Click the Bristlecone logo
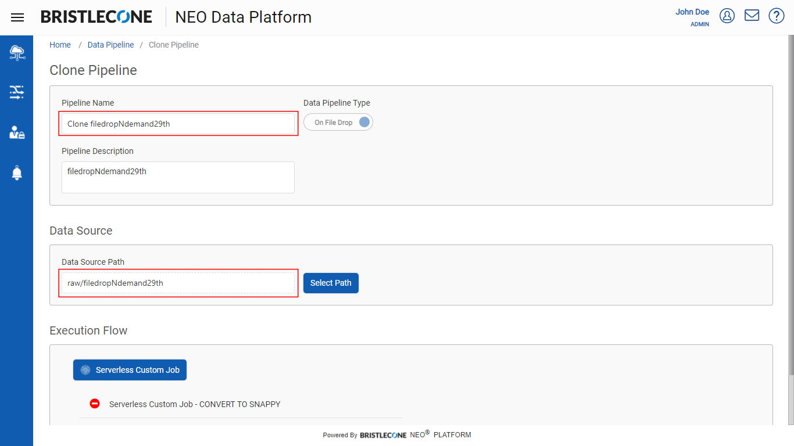This screenshot has width=794, height=446. click(96, 17)
